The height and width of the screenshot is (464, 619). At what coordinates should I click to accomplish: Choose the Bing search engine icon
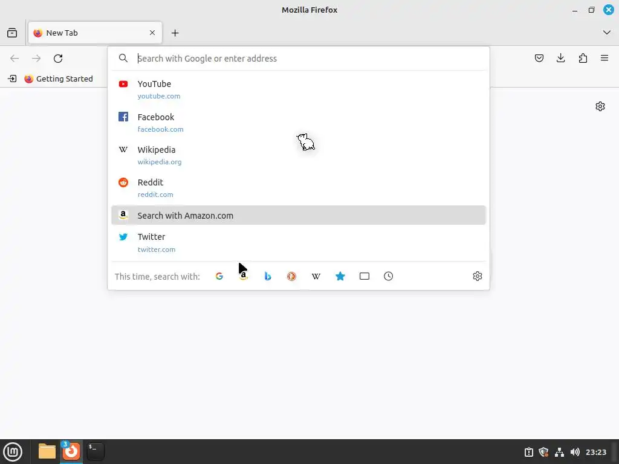point(268,276)
